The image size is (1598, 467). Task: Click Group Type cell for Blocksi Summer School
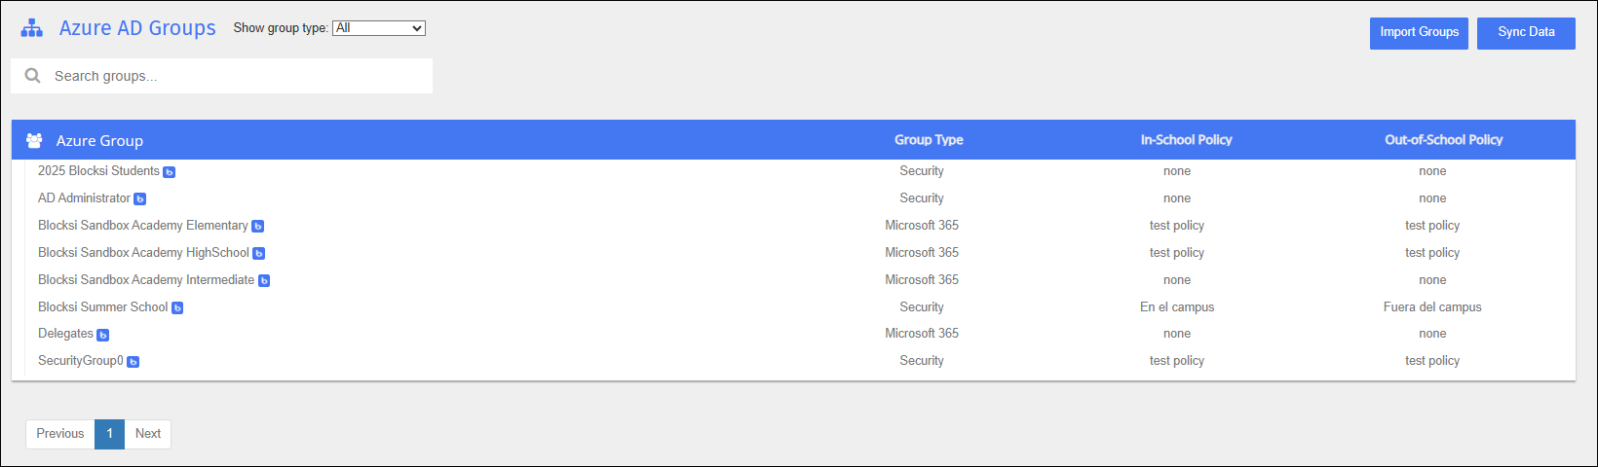coord(922,307)
